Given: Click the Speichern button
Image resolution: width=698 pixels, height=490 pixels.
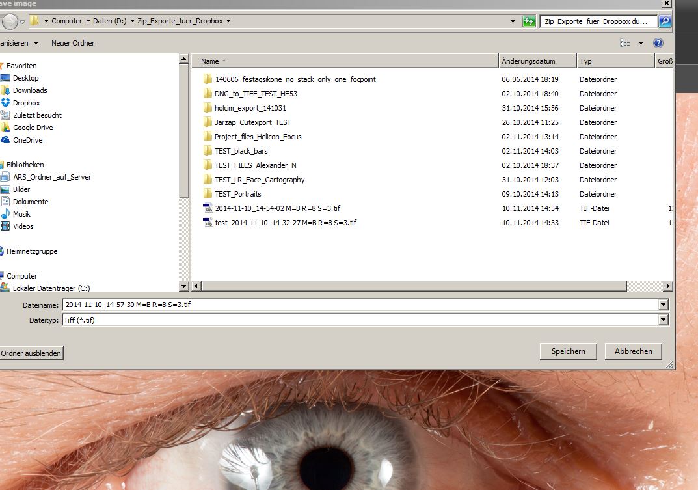Looking at the screenshot, I should 568,351.
